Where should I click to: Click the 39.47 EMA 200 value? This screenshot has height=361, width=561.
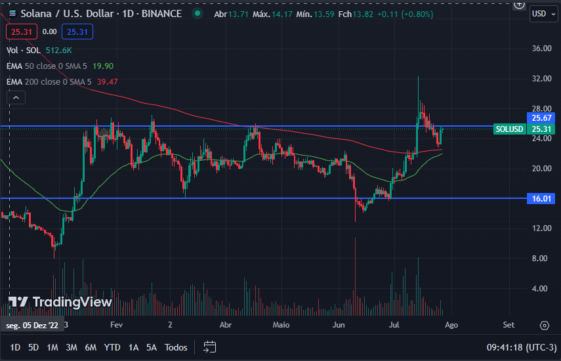(108, 81)
